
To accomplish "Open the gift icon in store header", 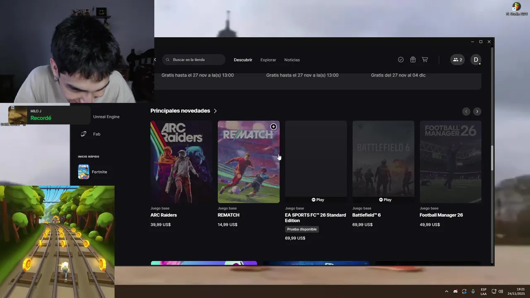I will 413,60.
